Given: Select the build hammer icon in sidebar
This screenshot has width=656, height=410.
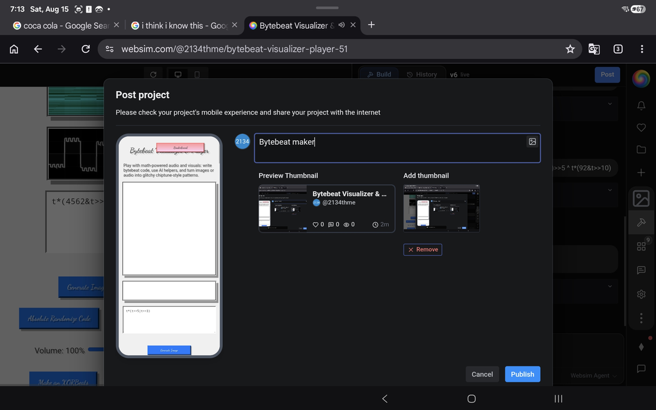Looking at the screenshot, I should [x=641, y=222].
